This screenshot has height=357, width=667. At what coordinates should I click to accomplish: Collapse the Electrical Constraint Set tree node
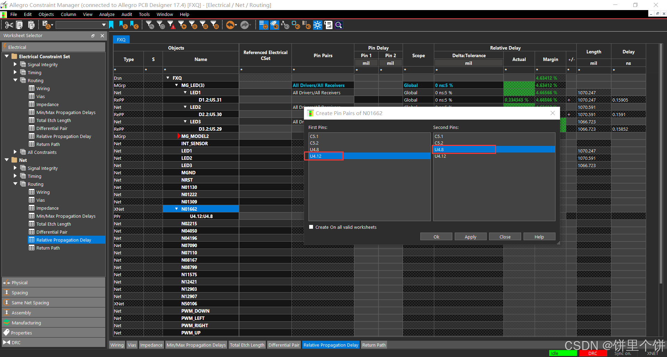point(7,56)
